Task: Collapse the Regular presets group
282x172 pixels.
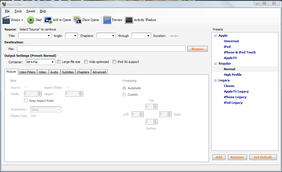Action: [216, 63]
